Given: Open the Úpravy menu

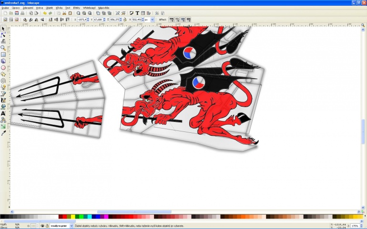Looking at the screenshot, I should pyautogui.click(x=16, y=8).
